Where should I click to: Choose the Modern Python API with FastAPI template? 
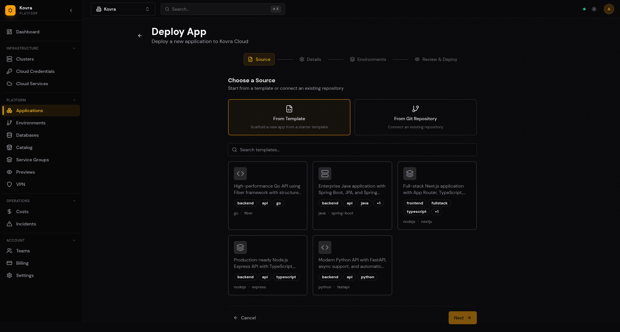(x=352, y=265)
